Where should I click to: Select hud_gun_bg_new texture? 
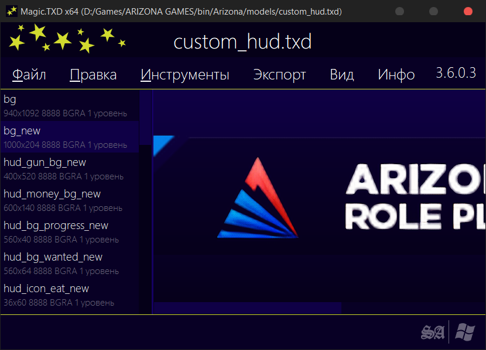pyautogui.click(x=70, y=168)
